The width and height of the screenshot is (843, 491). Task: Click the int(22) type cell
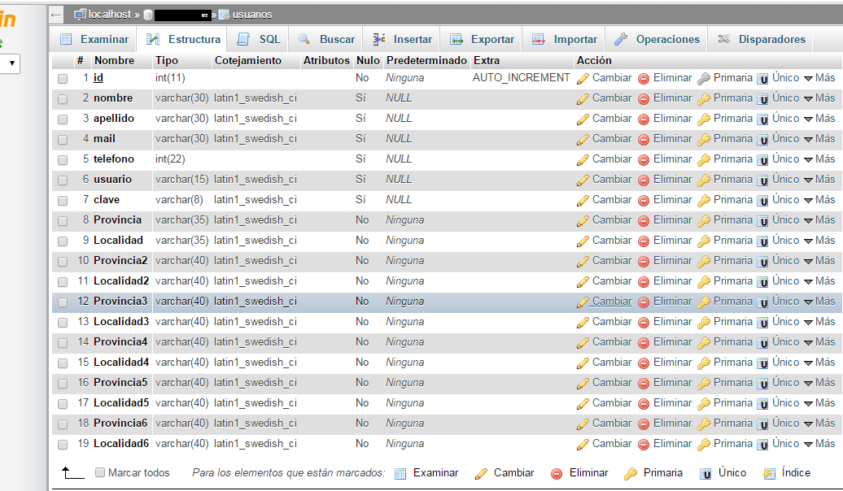click(x=170, y=159)
